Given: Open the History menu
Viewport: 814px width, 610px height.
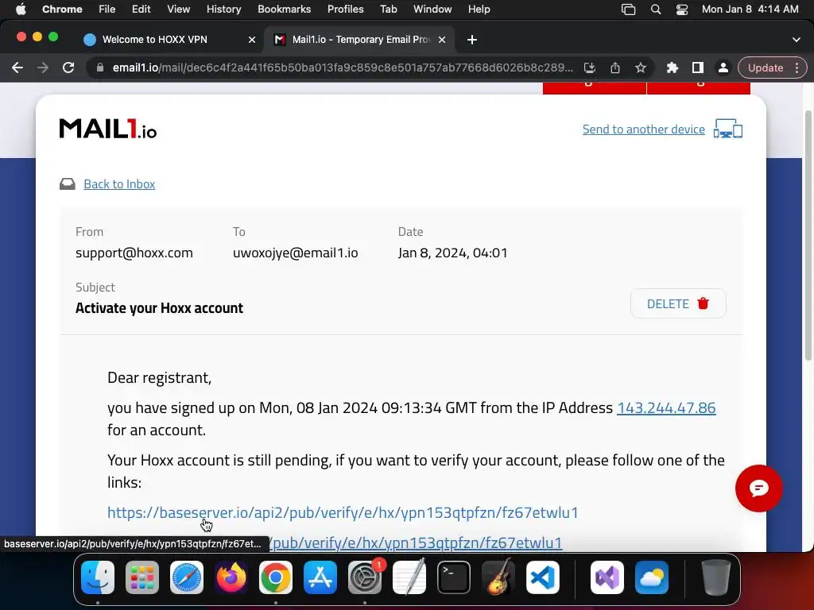Looking at the screenshot, I should [223, 10].
